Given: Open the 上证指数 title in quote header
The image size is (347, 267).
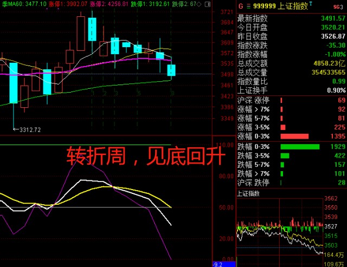Looking at the screenshot, I should [x=293, y=6].
